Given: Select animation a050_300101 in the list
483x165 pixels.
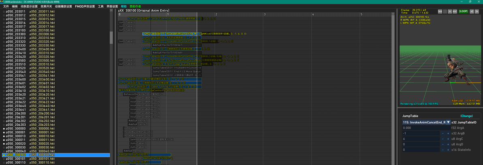Looking at the screenshot, I should tap(56, 159).
